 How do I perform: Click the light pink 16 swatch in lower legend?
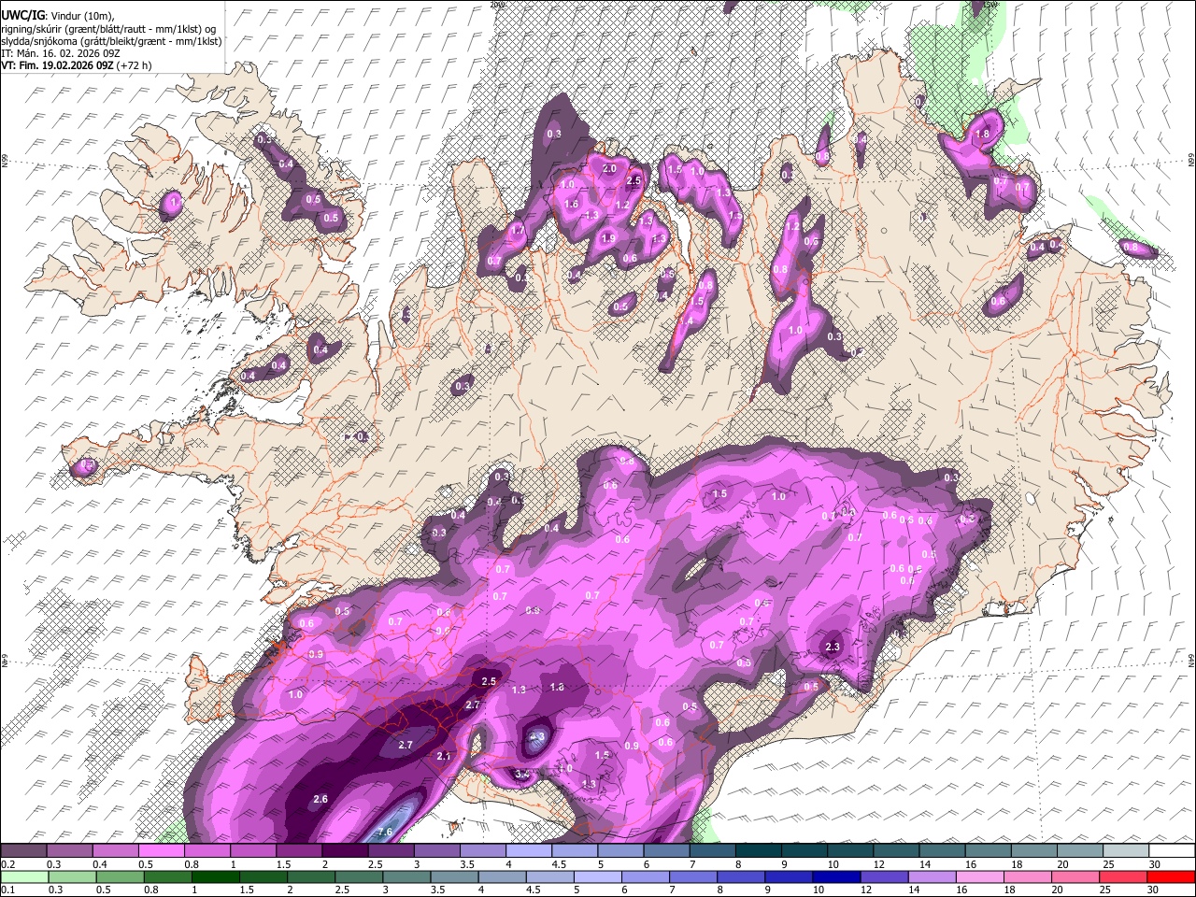[x=980, y=876]
